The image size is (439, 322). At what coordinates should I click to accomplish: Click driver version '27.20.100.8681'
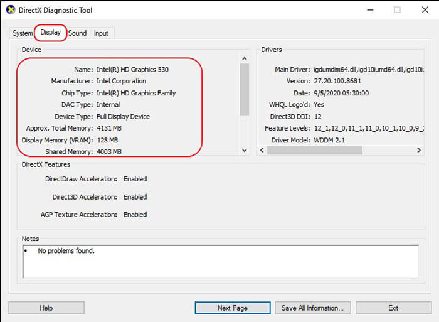337,81
